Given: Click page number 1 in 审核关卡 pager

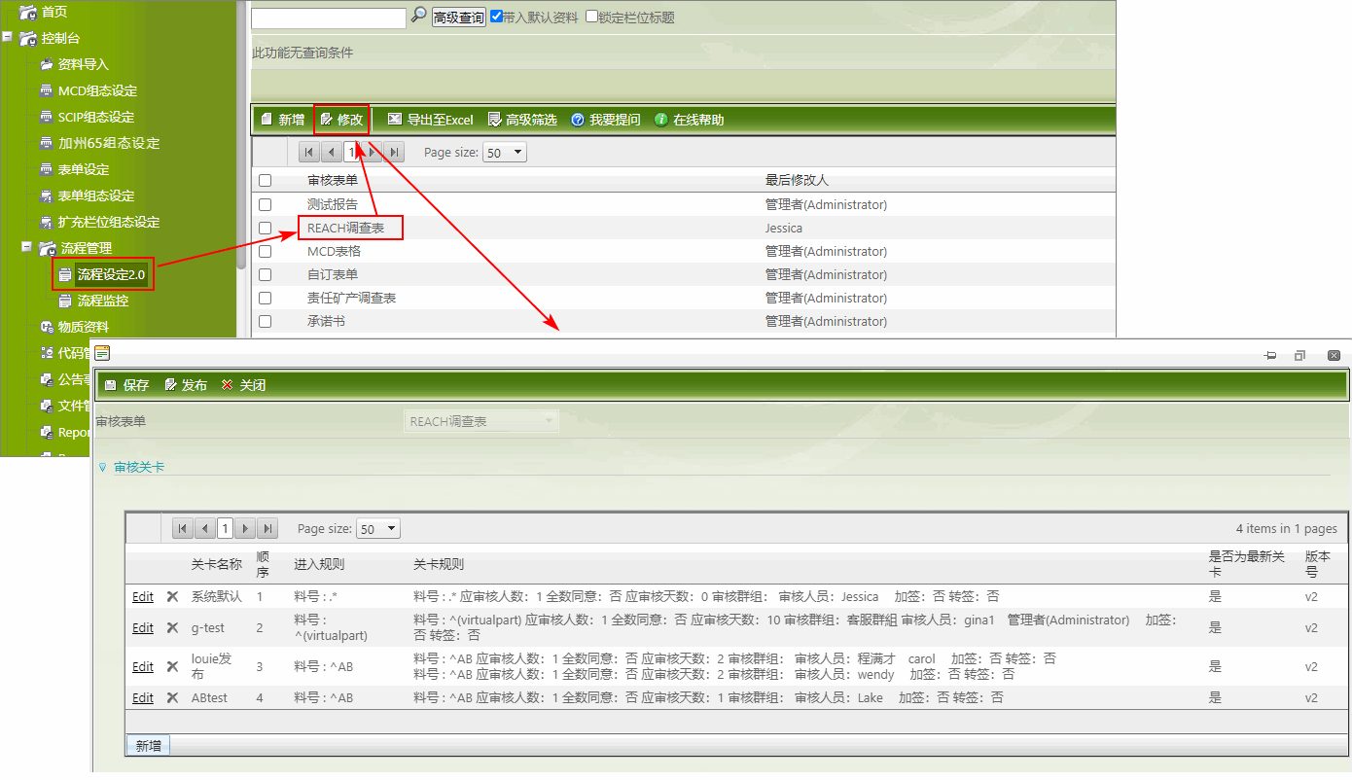Looking at the screenshot, I should tap(226, 528).
